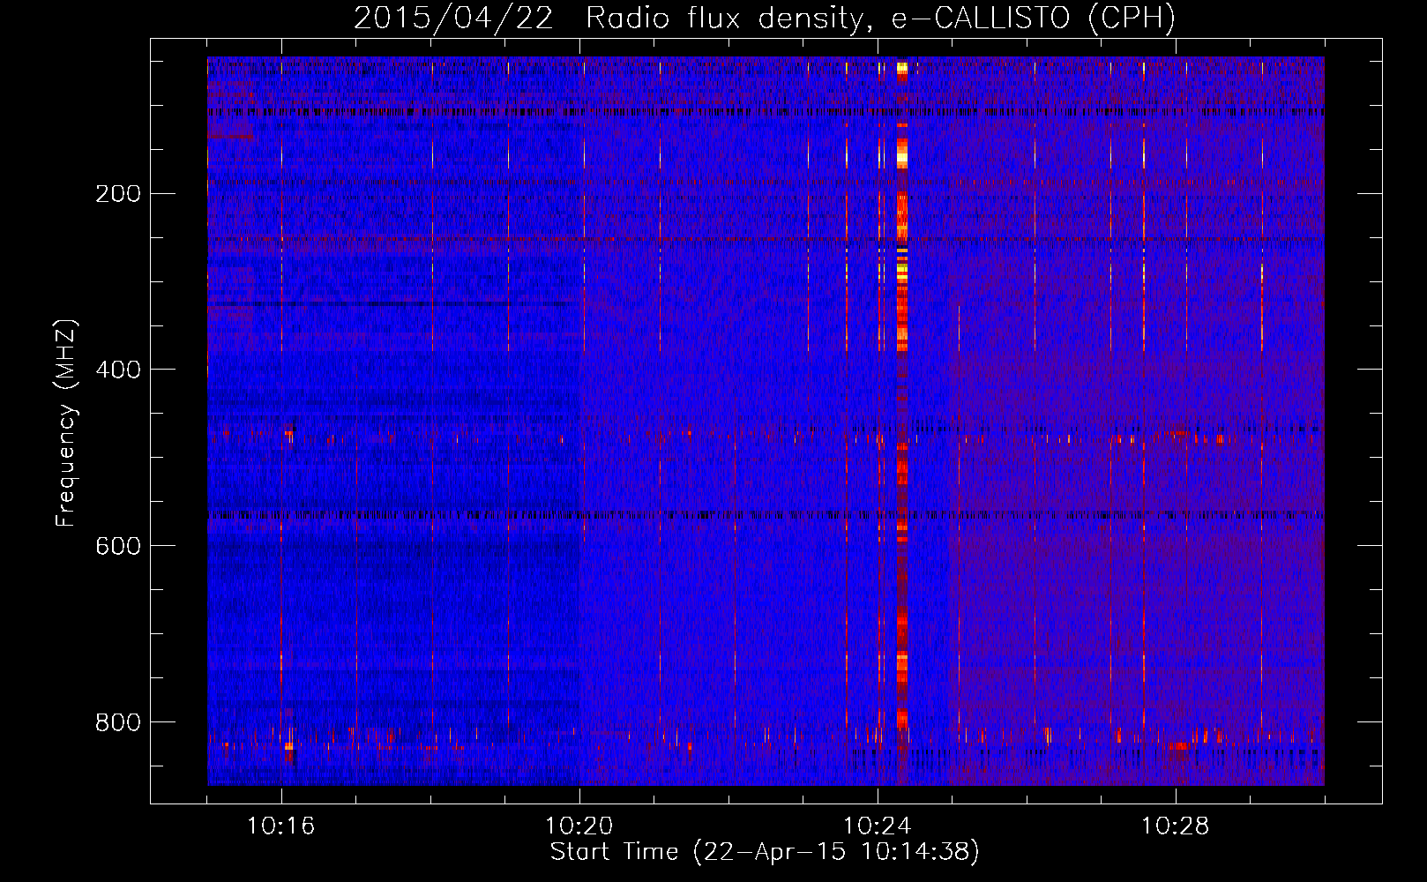Viewport: 1427px width, 882px height.
Task: Click the 10:16 time tick label
Action: (x=281, y=826)
